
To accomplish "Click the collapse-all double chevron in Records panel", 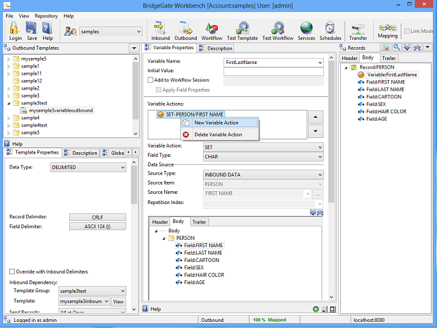I will [418, 47].
